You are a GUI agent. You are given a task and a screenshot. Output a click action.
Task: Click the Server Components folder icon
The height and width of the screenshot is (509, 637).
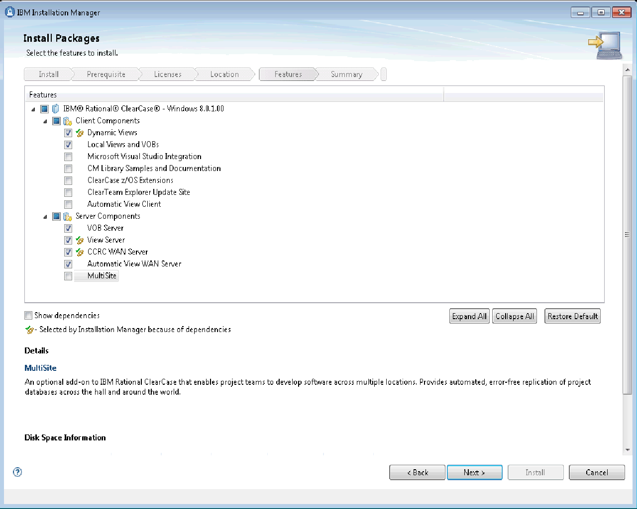click(68, 216)
